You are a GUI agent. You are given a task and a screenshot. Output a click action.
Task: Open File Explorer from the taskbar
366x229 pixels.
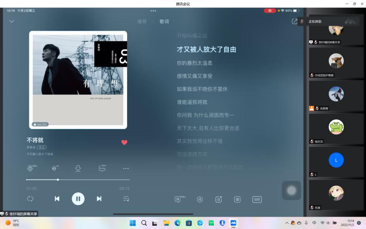166,223
